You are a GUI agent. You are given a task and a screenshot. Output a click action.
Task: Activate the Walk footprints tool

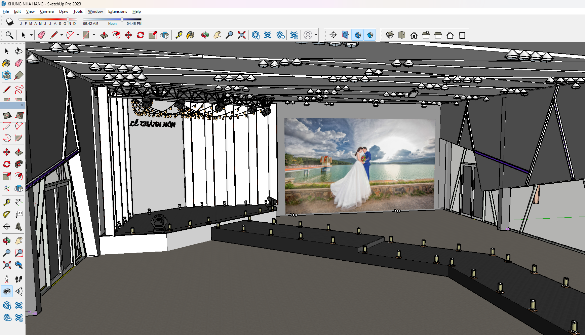[x=19, y=279]
